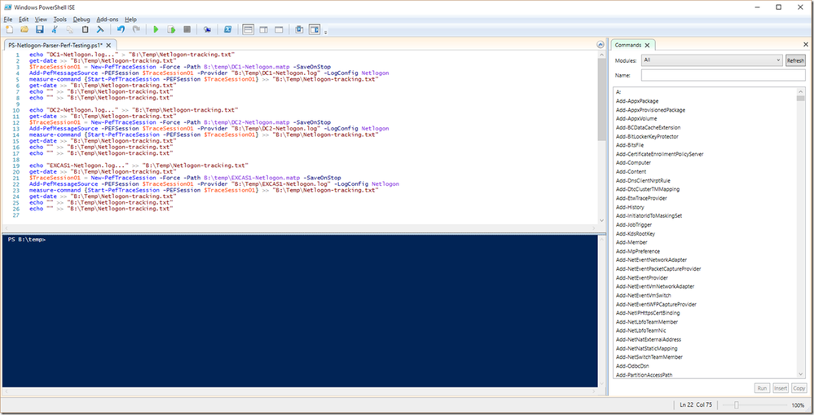Show script pane on top layout icon

tap(249, 29)
